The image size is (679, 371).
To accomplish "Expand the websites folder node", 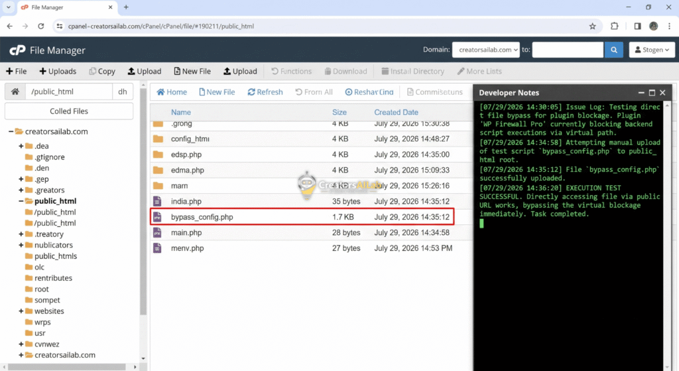I will point(21,311).
